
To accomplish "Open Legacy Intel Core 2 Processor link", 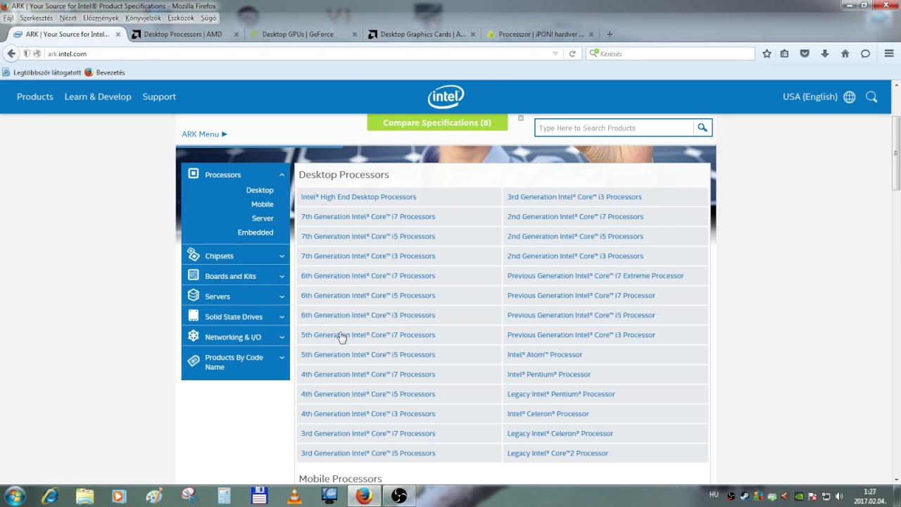I will pyautogui.click(x=557, y=453).
